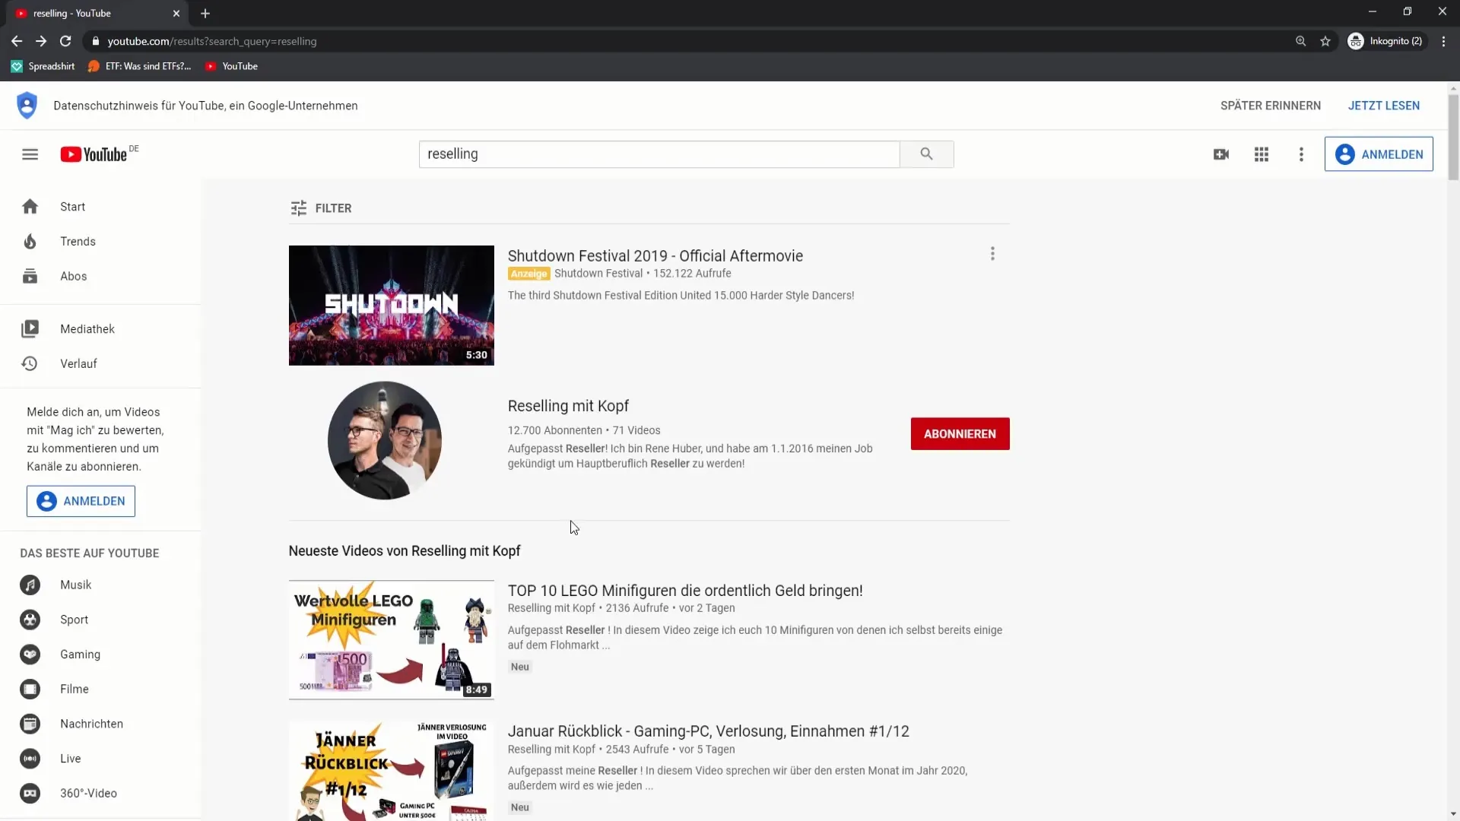The height and width of the screenshot is (821, 1460).
Task: Click JETZT LESEN privacy link
Action: (1383, 106)
